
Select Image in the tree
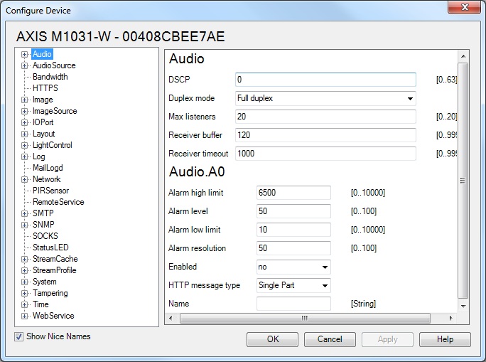pos(43,100)
